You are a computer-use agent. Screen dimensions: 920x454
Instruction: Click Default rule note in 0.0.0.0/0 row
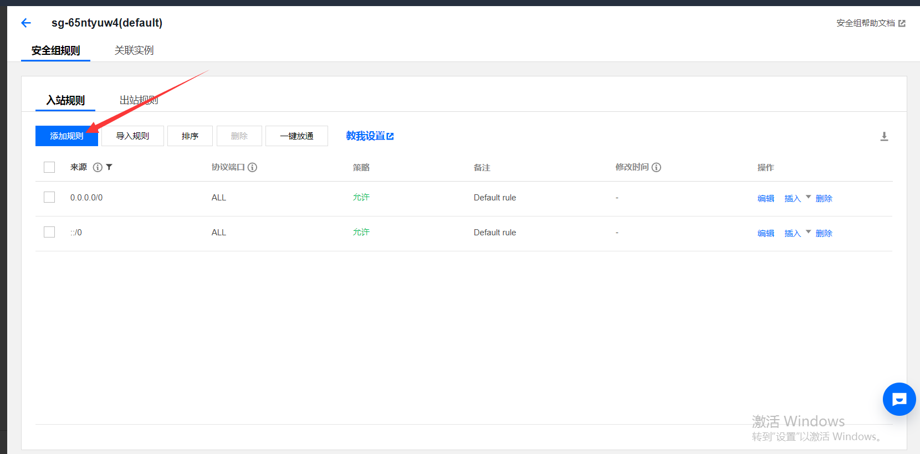click(x=495, y=198)
